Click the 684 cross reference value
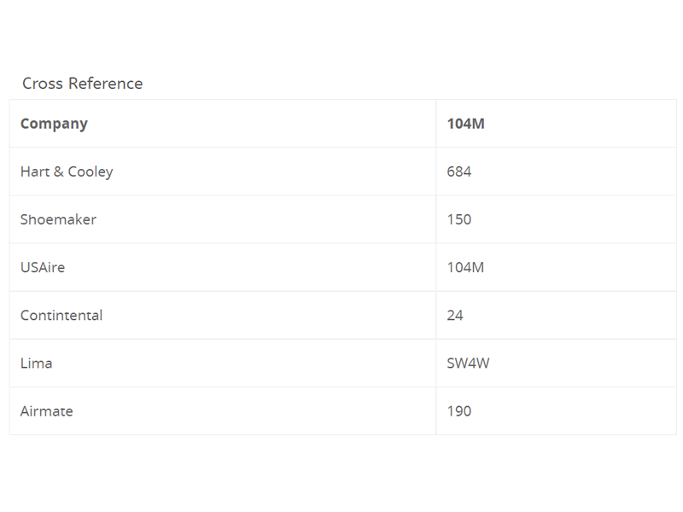683x512 pixels. tap(459, 172)
